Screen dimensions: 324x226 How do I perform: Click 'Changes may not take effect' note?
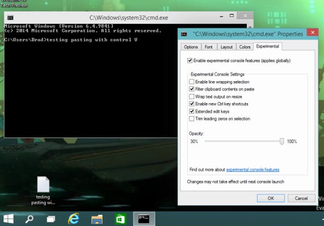point(236,182)
